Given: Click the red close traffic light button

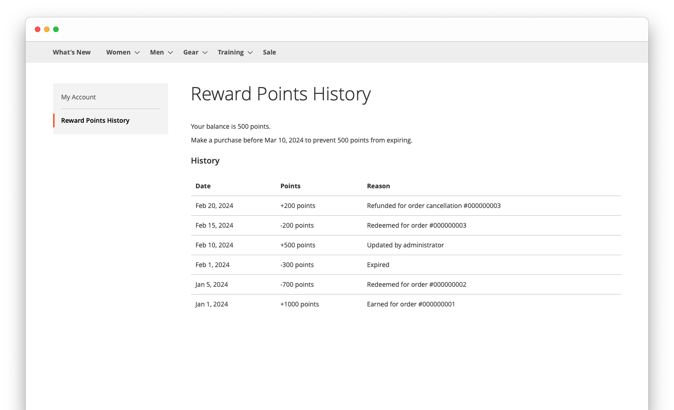Looking at the screenshot, I should coord(37,29).
